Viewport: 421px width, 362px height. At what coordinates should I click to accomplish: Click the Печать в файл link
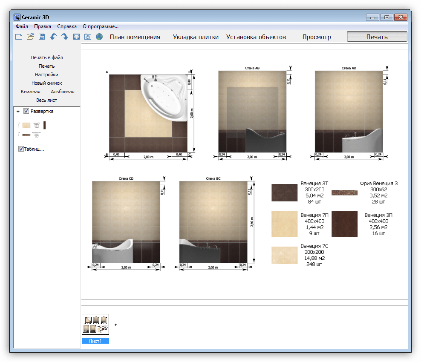[47, 57]
